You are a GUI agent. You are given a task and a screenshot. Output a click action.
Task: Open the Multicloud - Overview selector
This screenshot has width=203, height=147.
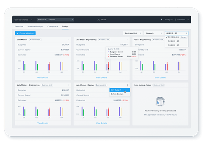(55, 20)
